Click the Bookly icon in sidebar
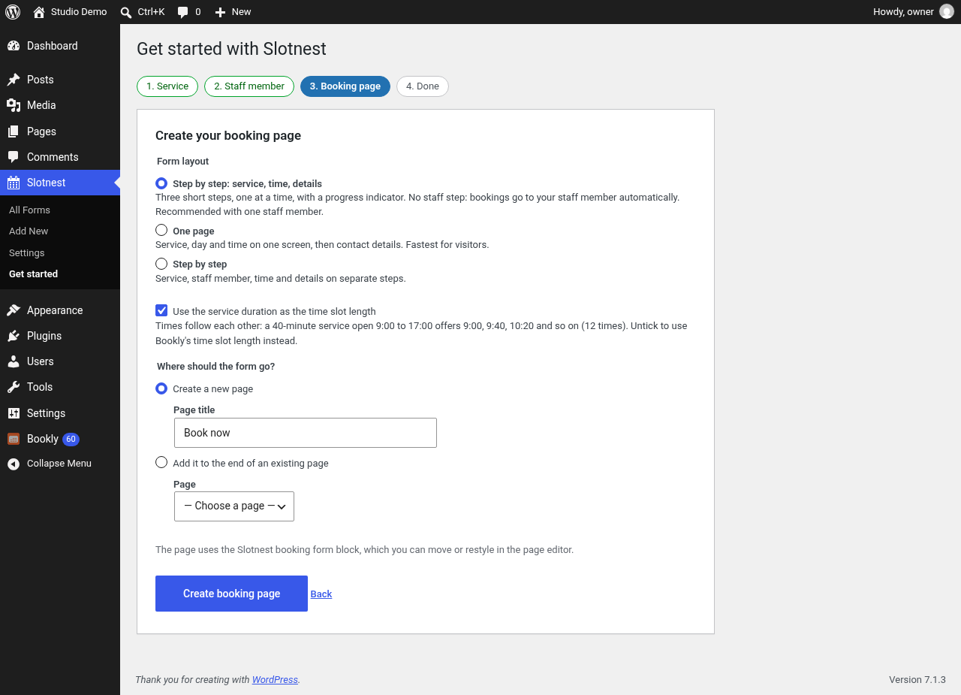Viewport: 961px width, 695px height. point(14,439)
